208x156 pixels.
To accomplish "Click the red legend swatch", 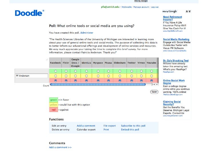I will 53,110.
